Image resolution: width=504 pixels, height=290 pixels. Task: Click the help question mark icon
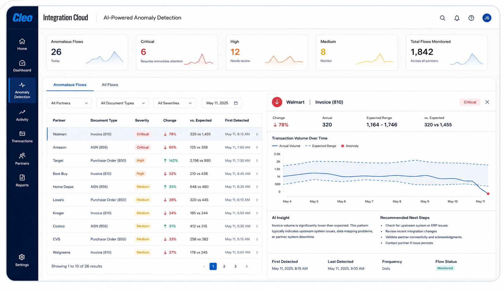pos(471,18)
